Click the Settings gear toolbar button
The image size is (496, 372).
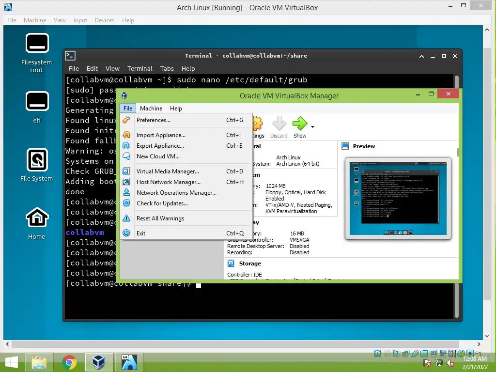[258, 127]
